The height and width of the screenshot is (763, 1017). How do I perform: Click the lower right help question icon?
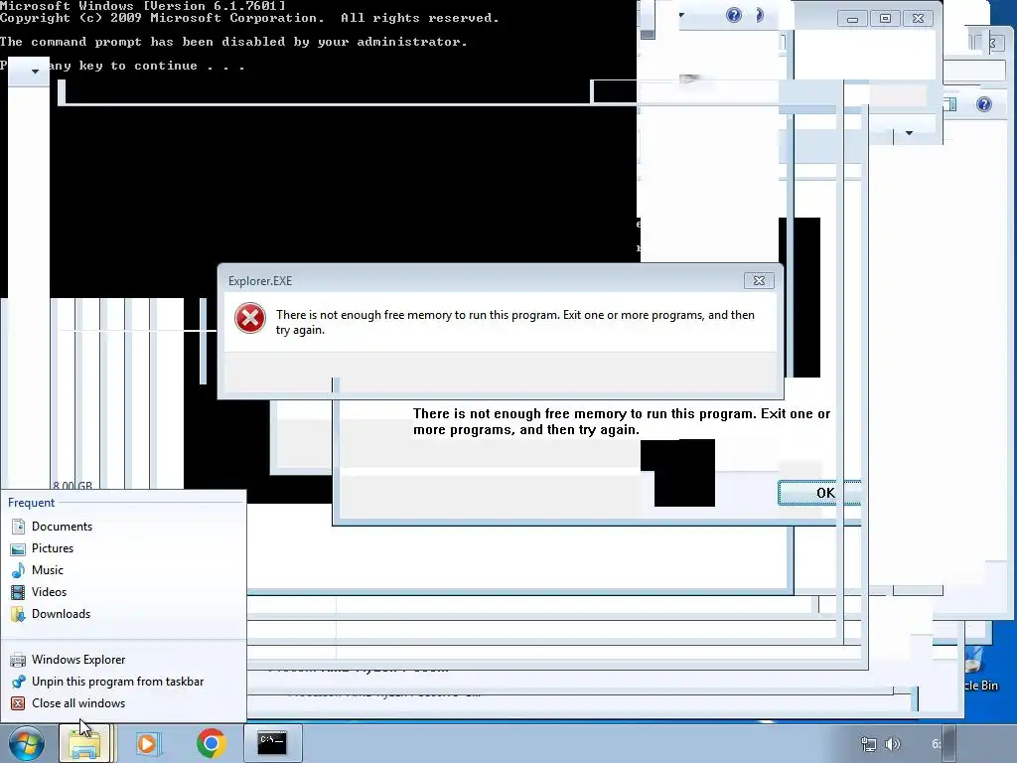click(984, 104)
